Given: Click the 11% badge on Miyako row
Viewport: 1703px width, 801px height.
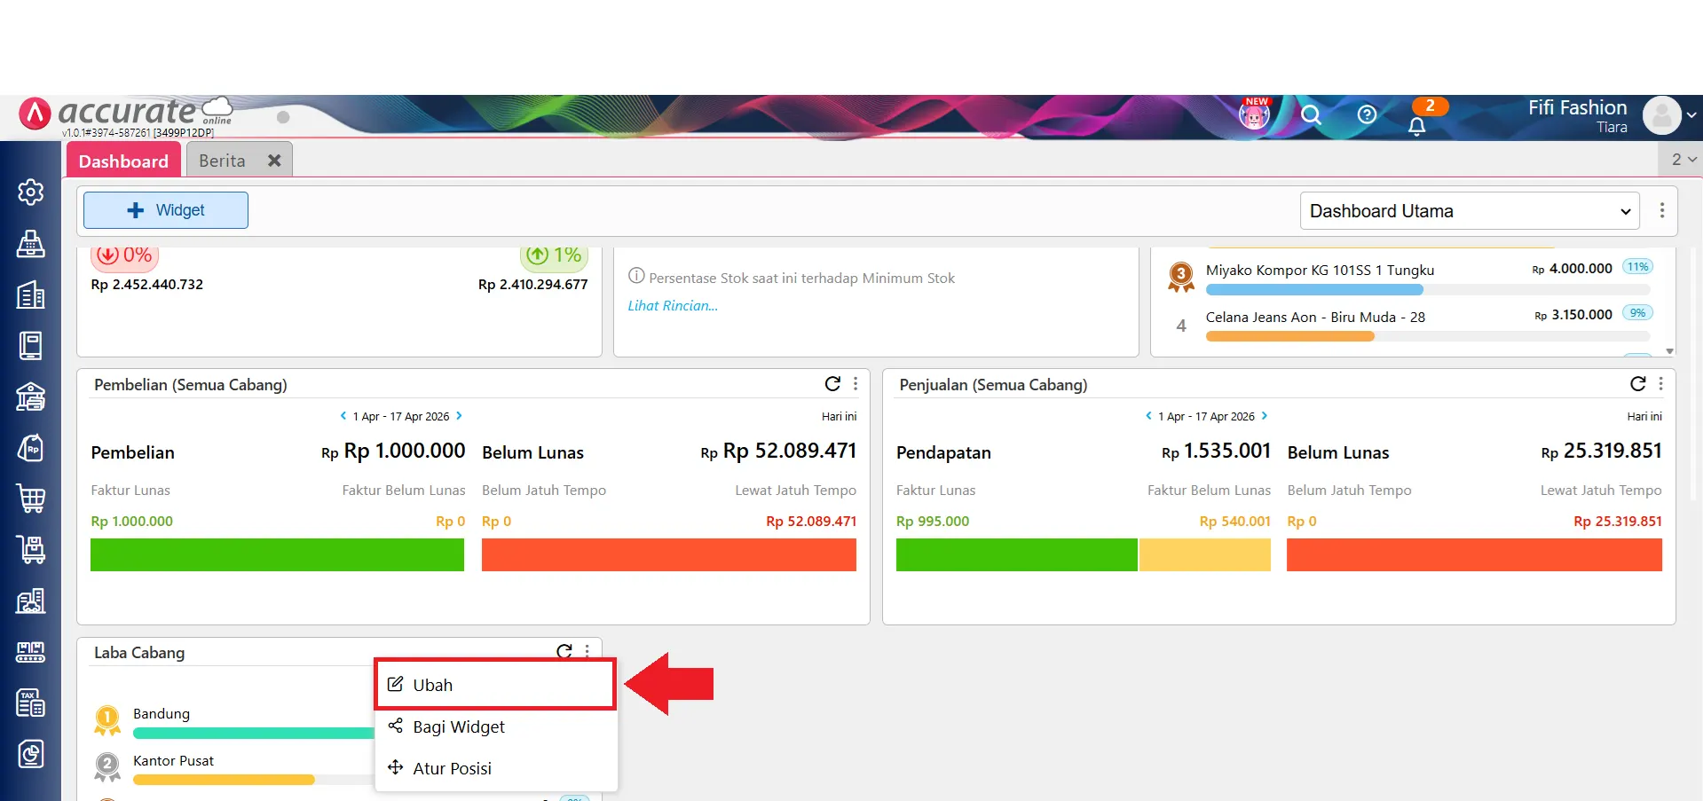Looking at the screenshot, I should click(x=1638, y=266).
